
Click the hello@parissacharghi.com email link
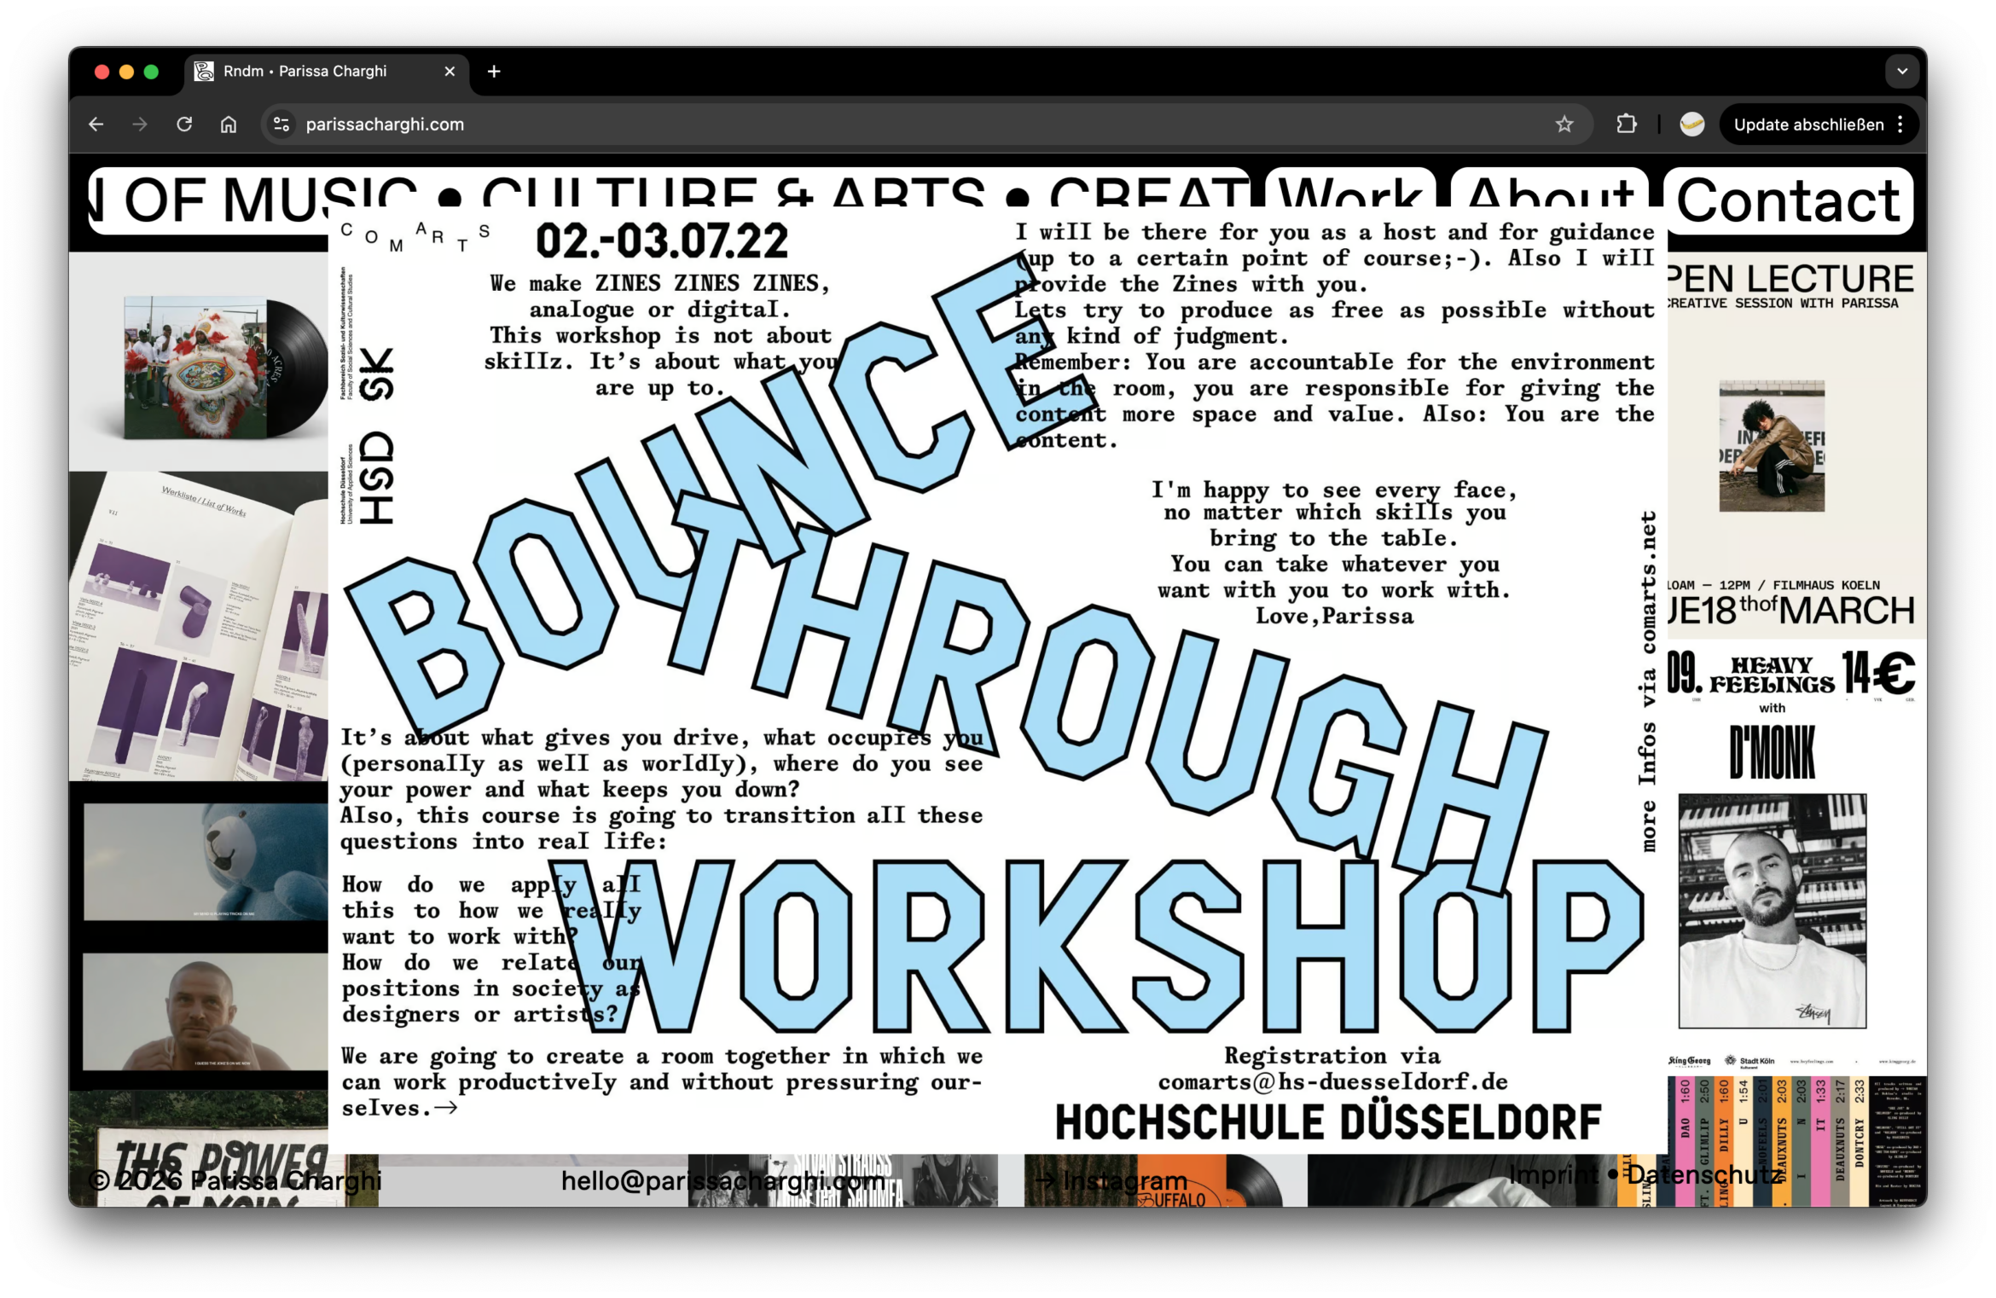[x=722, y=1180]
